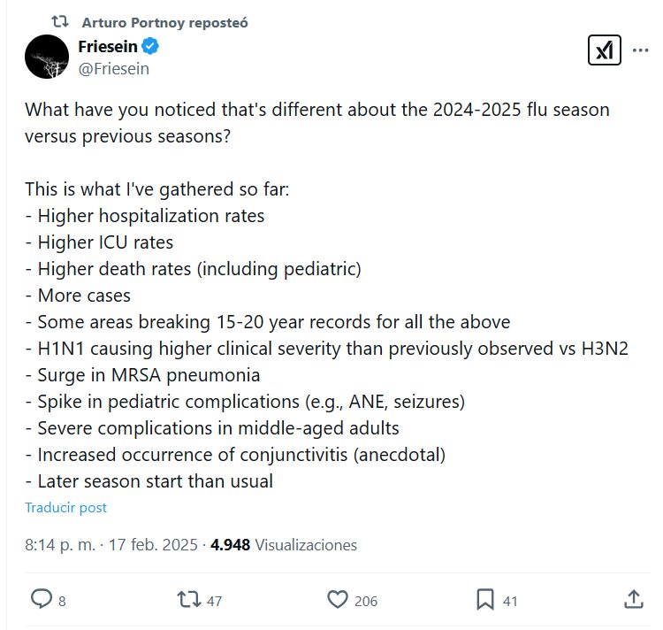663x630 pixels.
Task: View the 4.948 Visualizaciones analytics
Action: point(283,545)
